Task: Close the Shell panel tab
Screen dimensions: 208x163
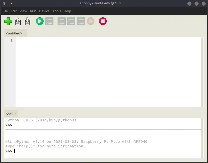Action: [x=16, y=114]
